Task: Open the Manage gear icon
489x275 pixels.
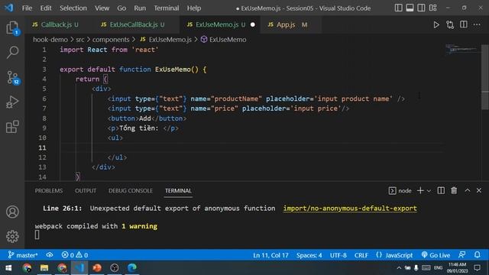Action: 12,236
